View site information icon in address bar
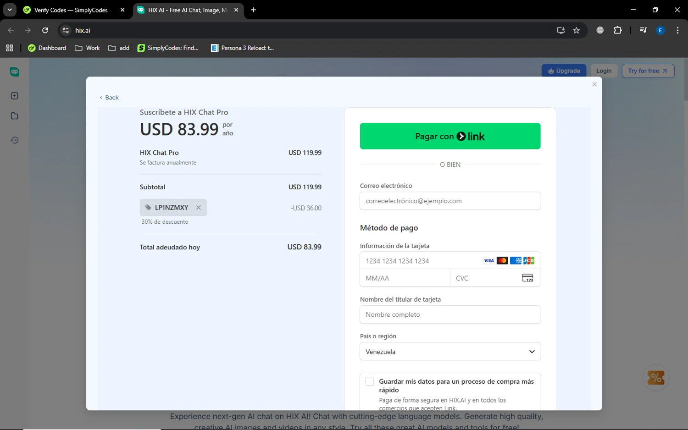688x430 pixels. coord(66,30)
